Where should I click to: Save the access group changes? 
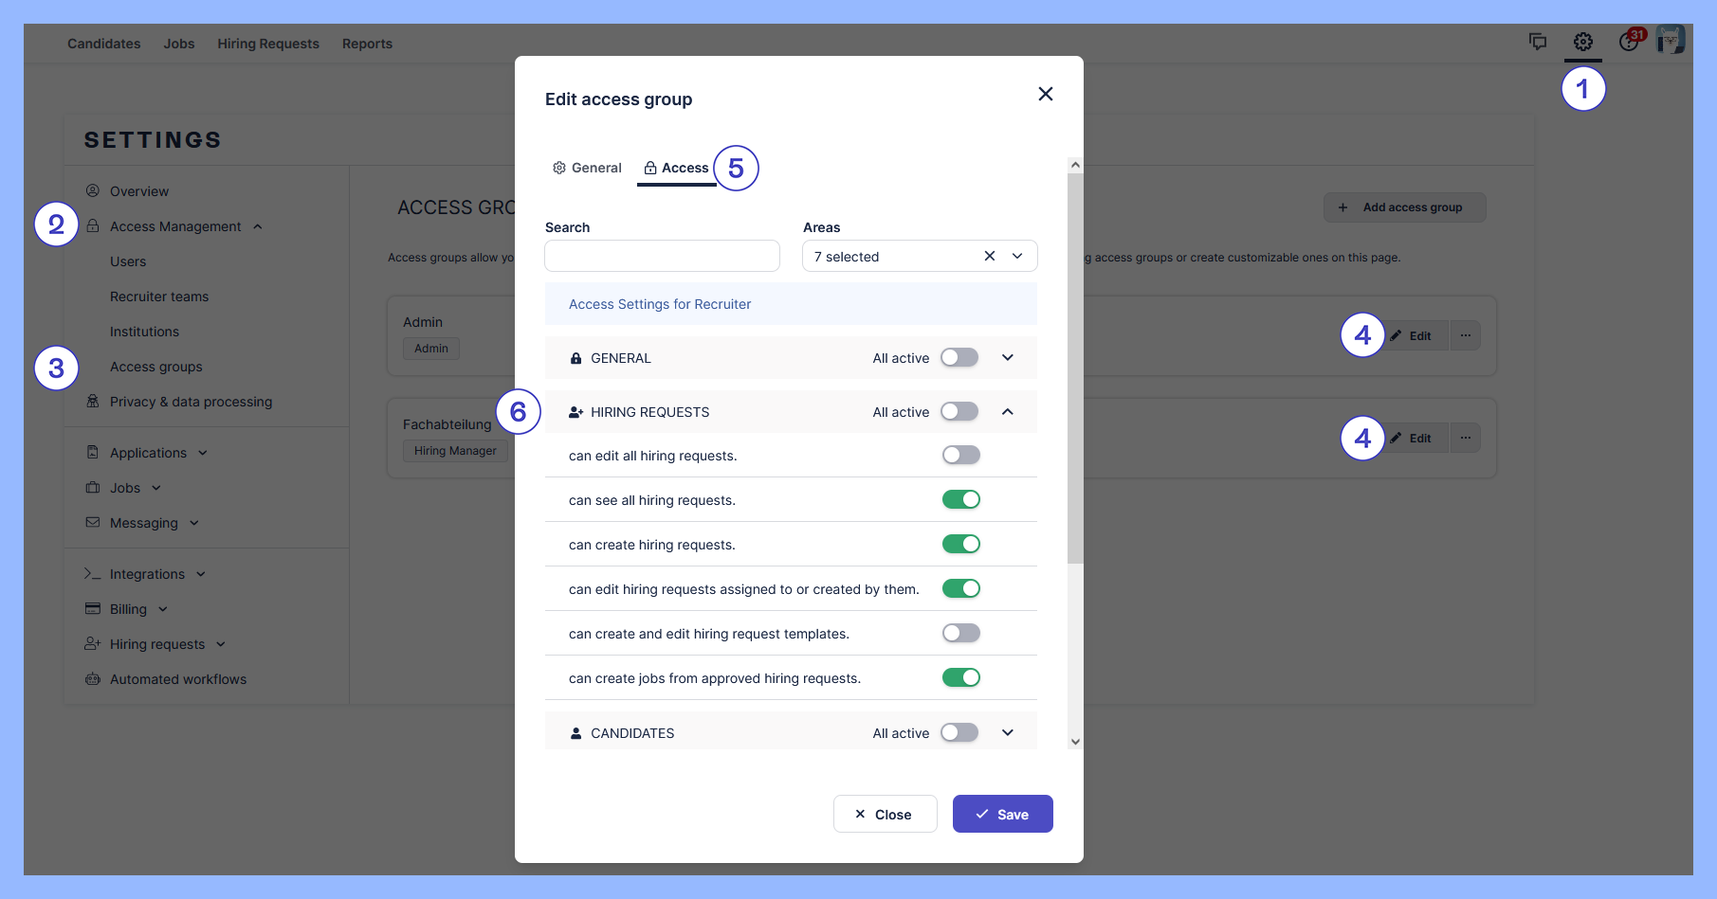[1002, 814]
